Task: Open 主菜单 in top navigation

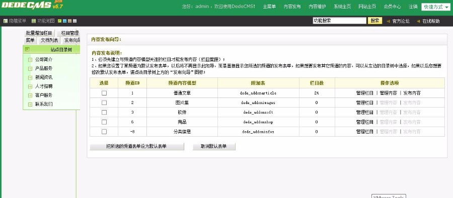Action: point(269,7)
